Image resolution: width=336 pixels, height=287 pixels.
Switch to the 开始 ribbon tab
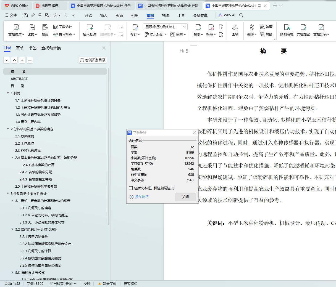click(88, 15)
